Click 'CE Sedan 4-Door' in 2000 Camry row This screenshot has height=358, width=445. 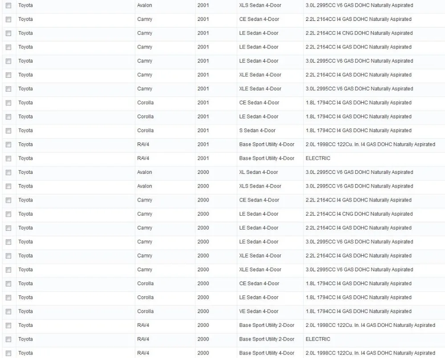[259, 200]
